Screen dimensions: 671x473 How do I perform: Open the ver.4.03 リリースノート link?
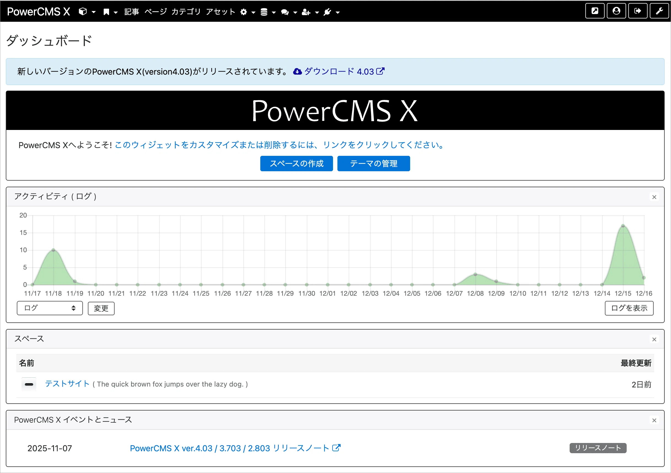[230, 448]
